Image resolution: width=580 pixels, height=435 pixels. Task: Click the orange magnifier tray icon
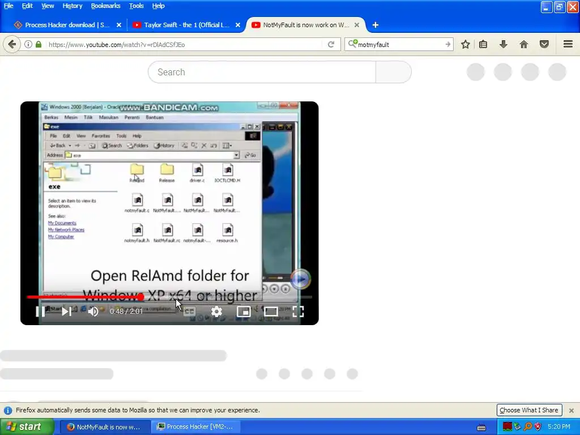pos(528,427)
